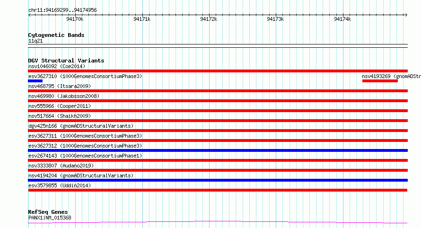Click the Cytogenetic Bands track title
The image size is (421, 228).
tap(56, 35)
